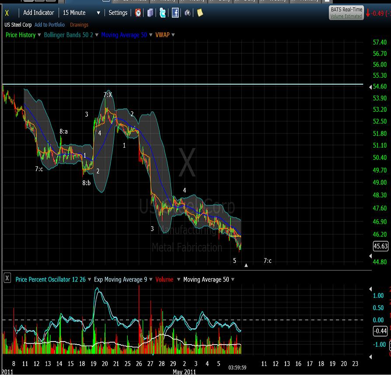Click the Add to Portfolio link
Viewport: 391px width, 383px height.
pos(49,25)
